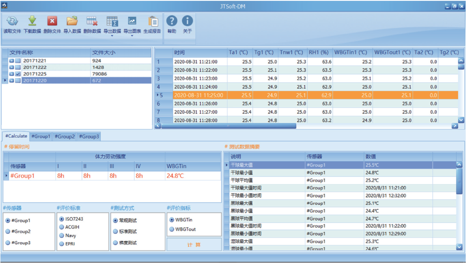Toggle the checkbox for file 20171225
Image resolution: width=467 pixels, height=263 pixels.
[x=18, y=74]
